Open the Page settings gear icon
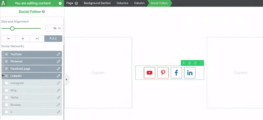This screenshot has width=263, height=120. tap(76, 3)
